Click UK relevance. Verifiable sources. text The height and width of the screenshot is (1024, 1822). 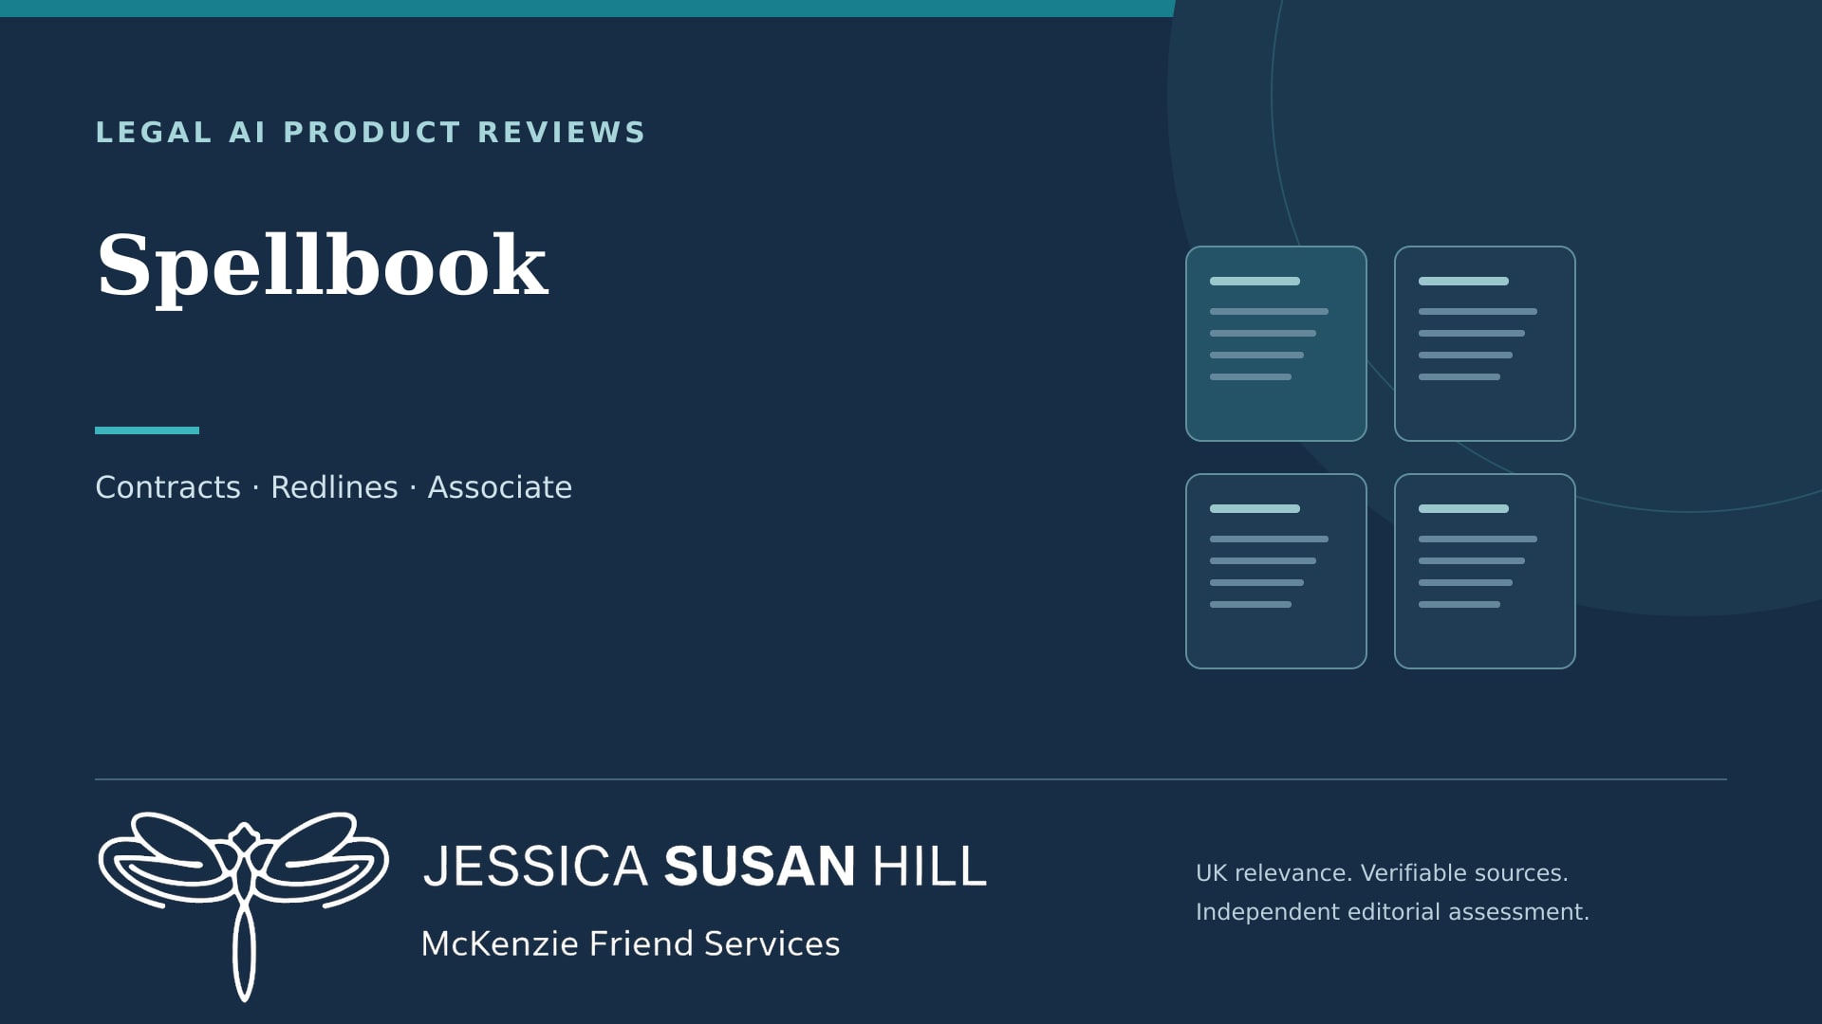pos(1382,873)
